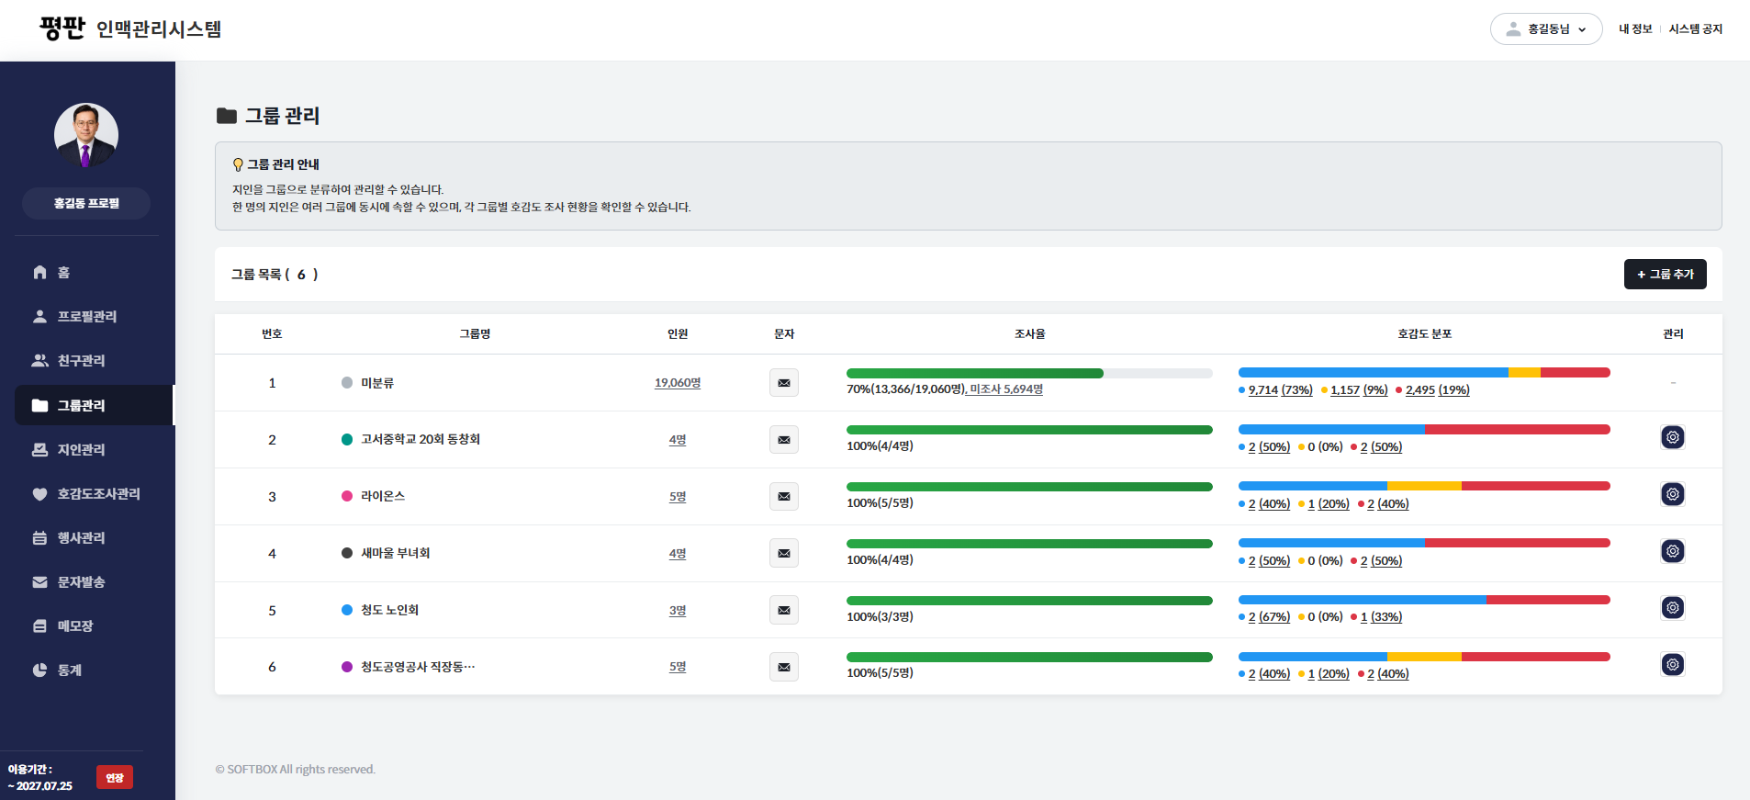1750x800 pixels.
Task: Open settings gear for 새마을 부녀회 group
Action: pos(1673,551)
